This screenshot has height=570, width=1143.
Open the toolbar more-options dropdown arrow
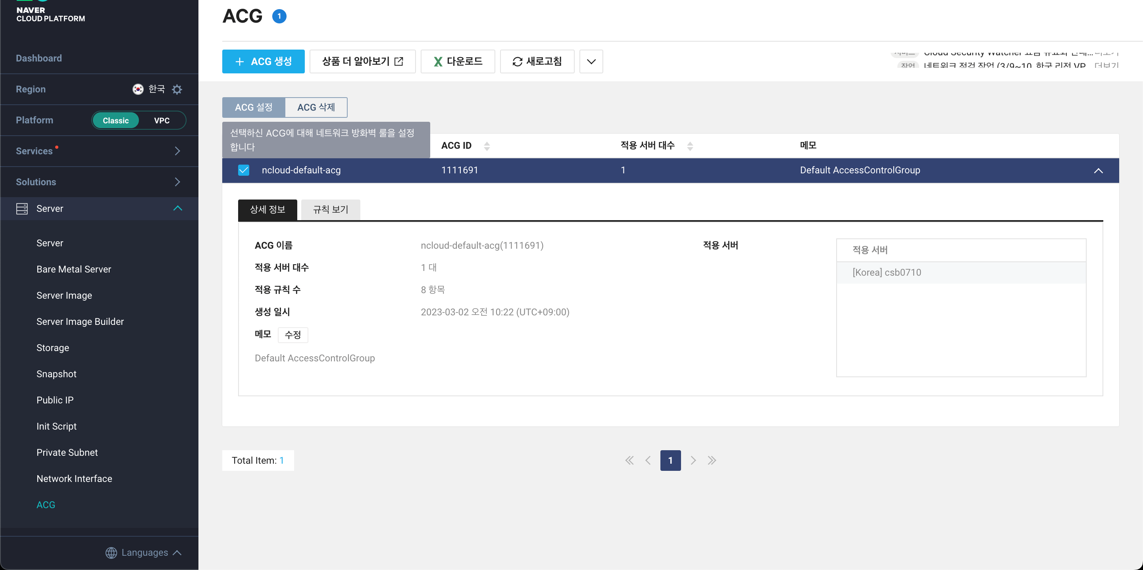point(591,61)
